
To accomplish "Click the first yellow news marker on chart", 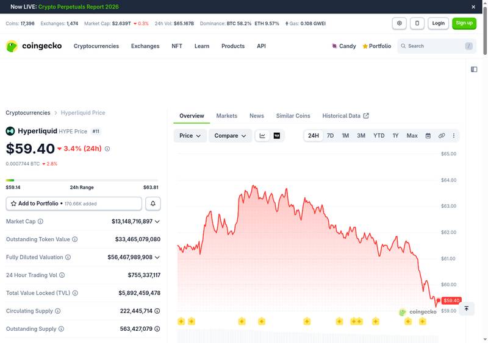I will 181,321.
